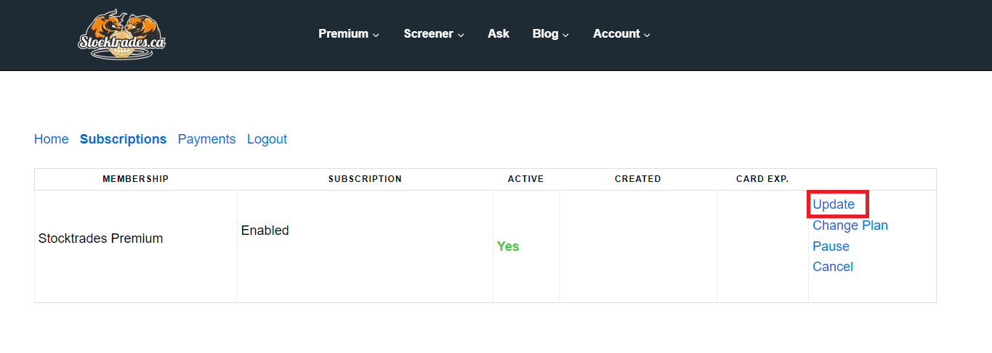Click Update for the subscription

[834, 204]
